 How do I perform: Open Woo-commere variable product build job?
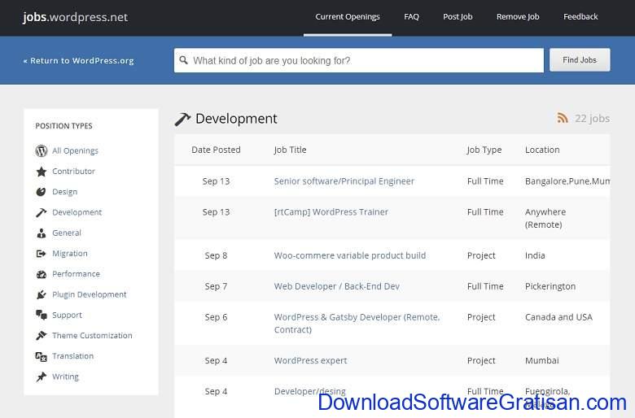pyautogui.click(x=350, y=255)
